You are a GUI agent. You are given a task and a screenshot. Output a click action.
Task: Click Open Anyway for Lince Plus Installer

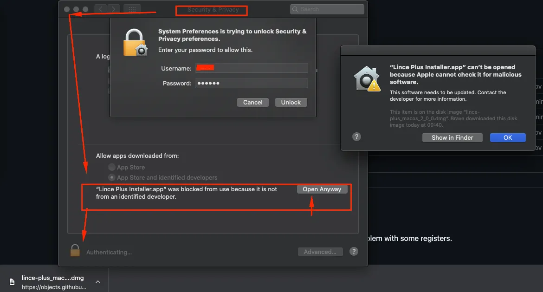[322, 189]
